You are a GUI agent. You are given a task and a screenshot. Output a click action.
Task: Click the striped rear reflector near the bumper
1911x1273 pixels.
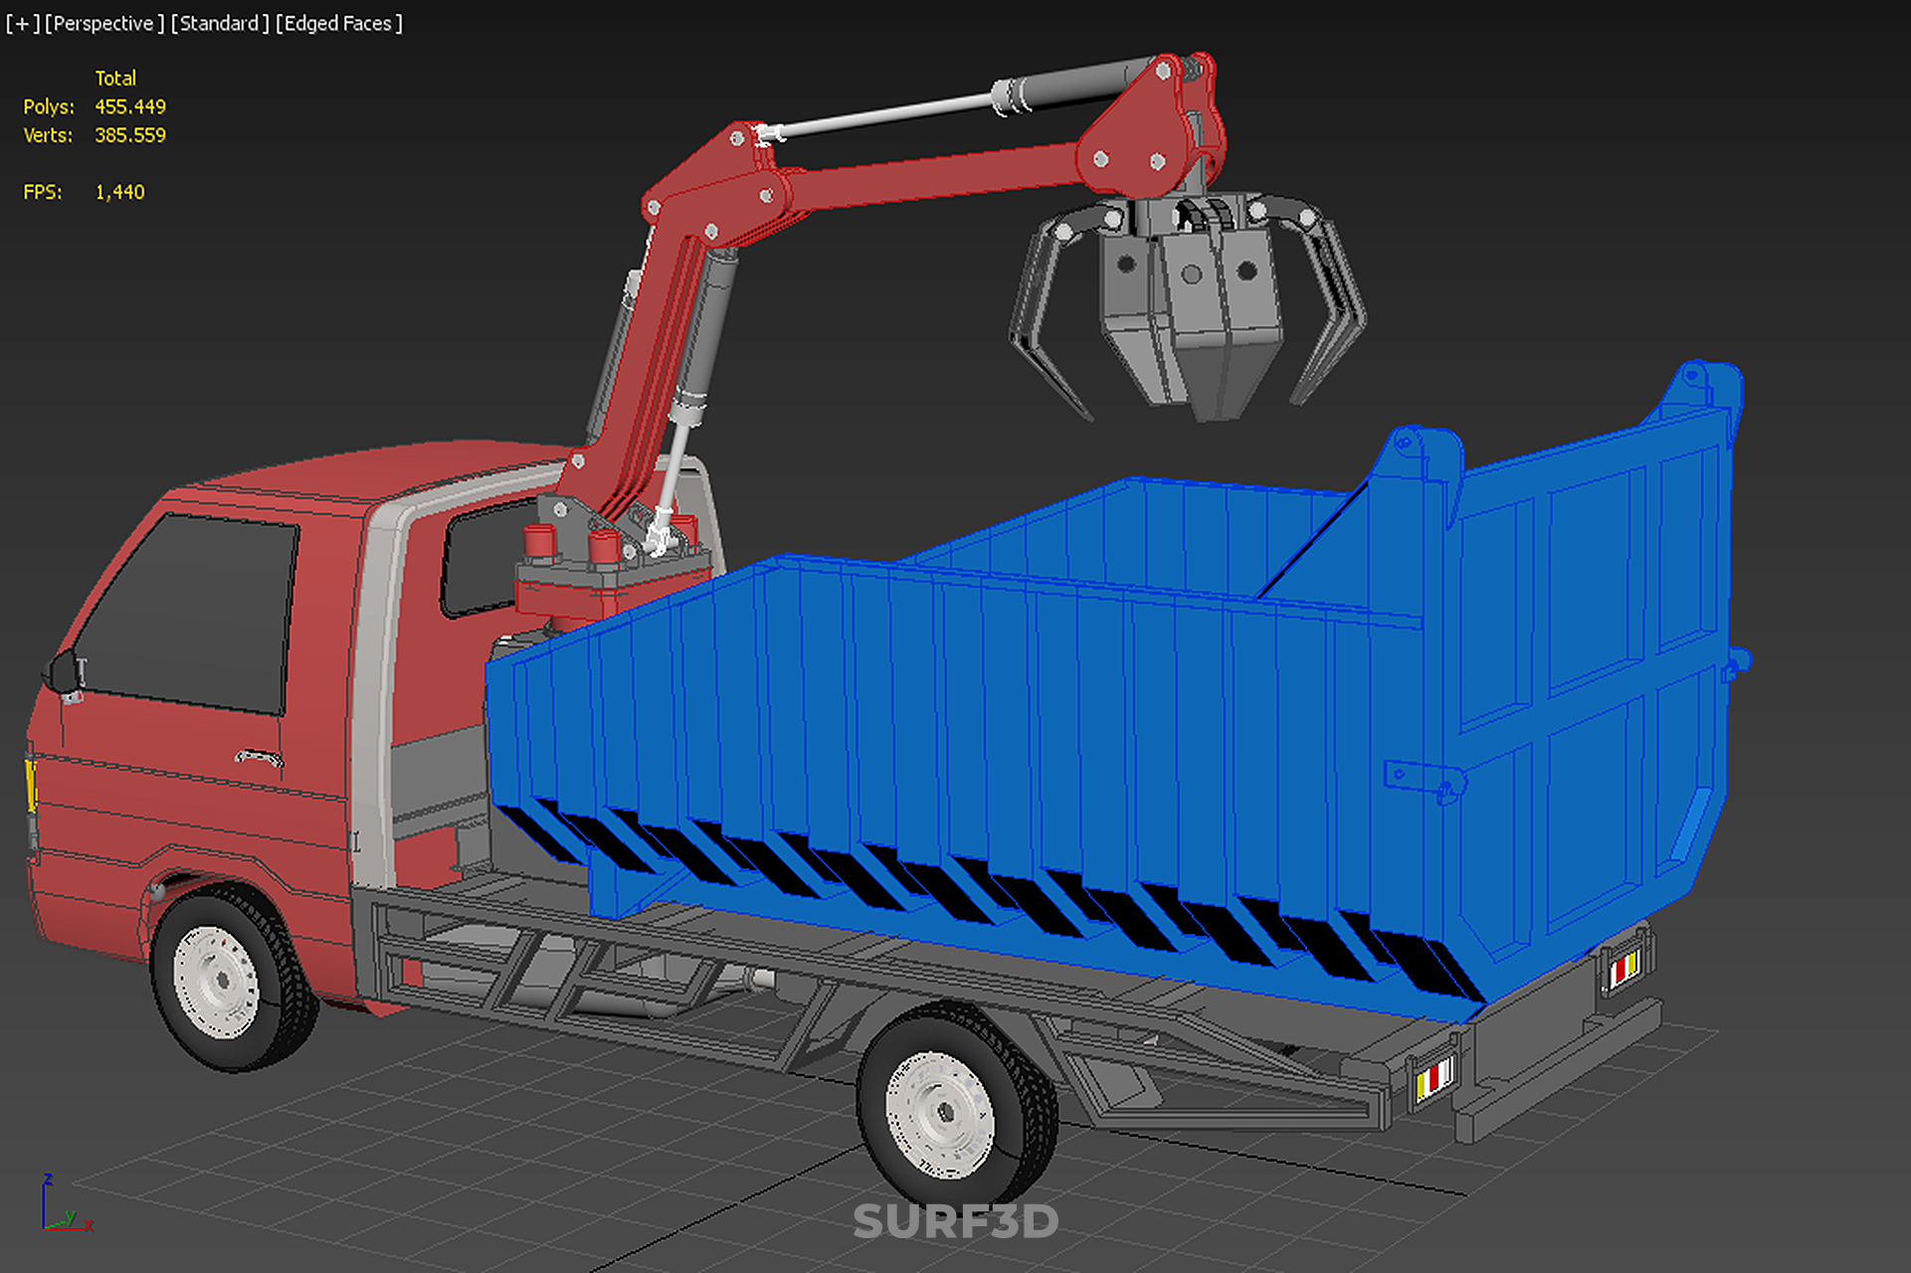pos(1433,1079)
